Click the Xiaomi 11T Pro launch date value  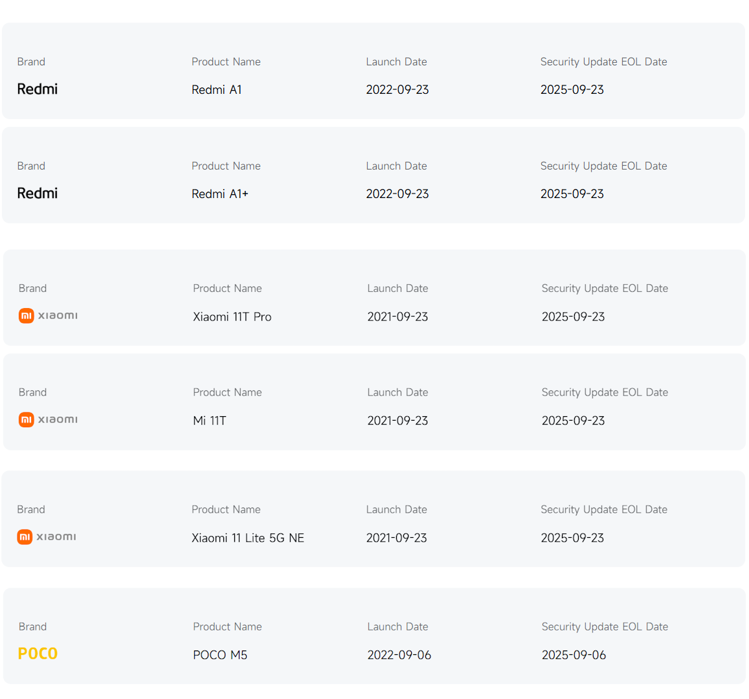397,317
